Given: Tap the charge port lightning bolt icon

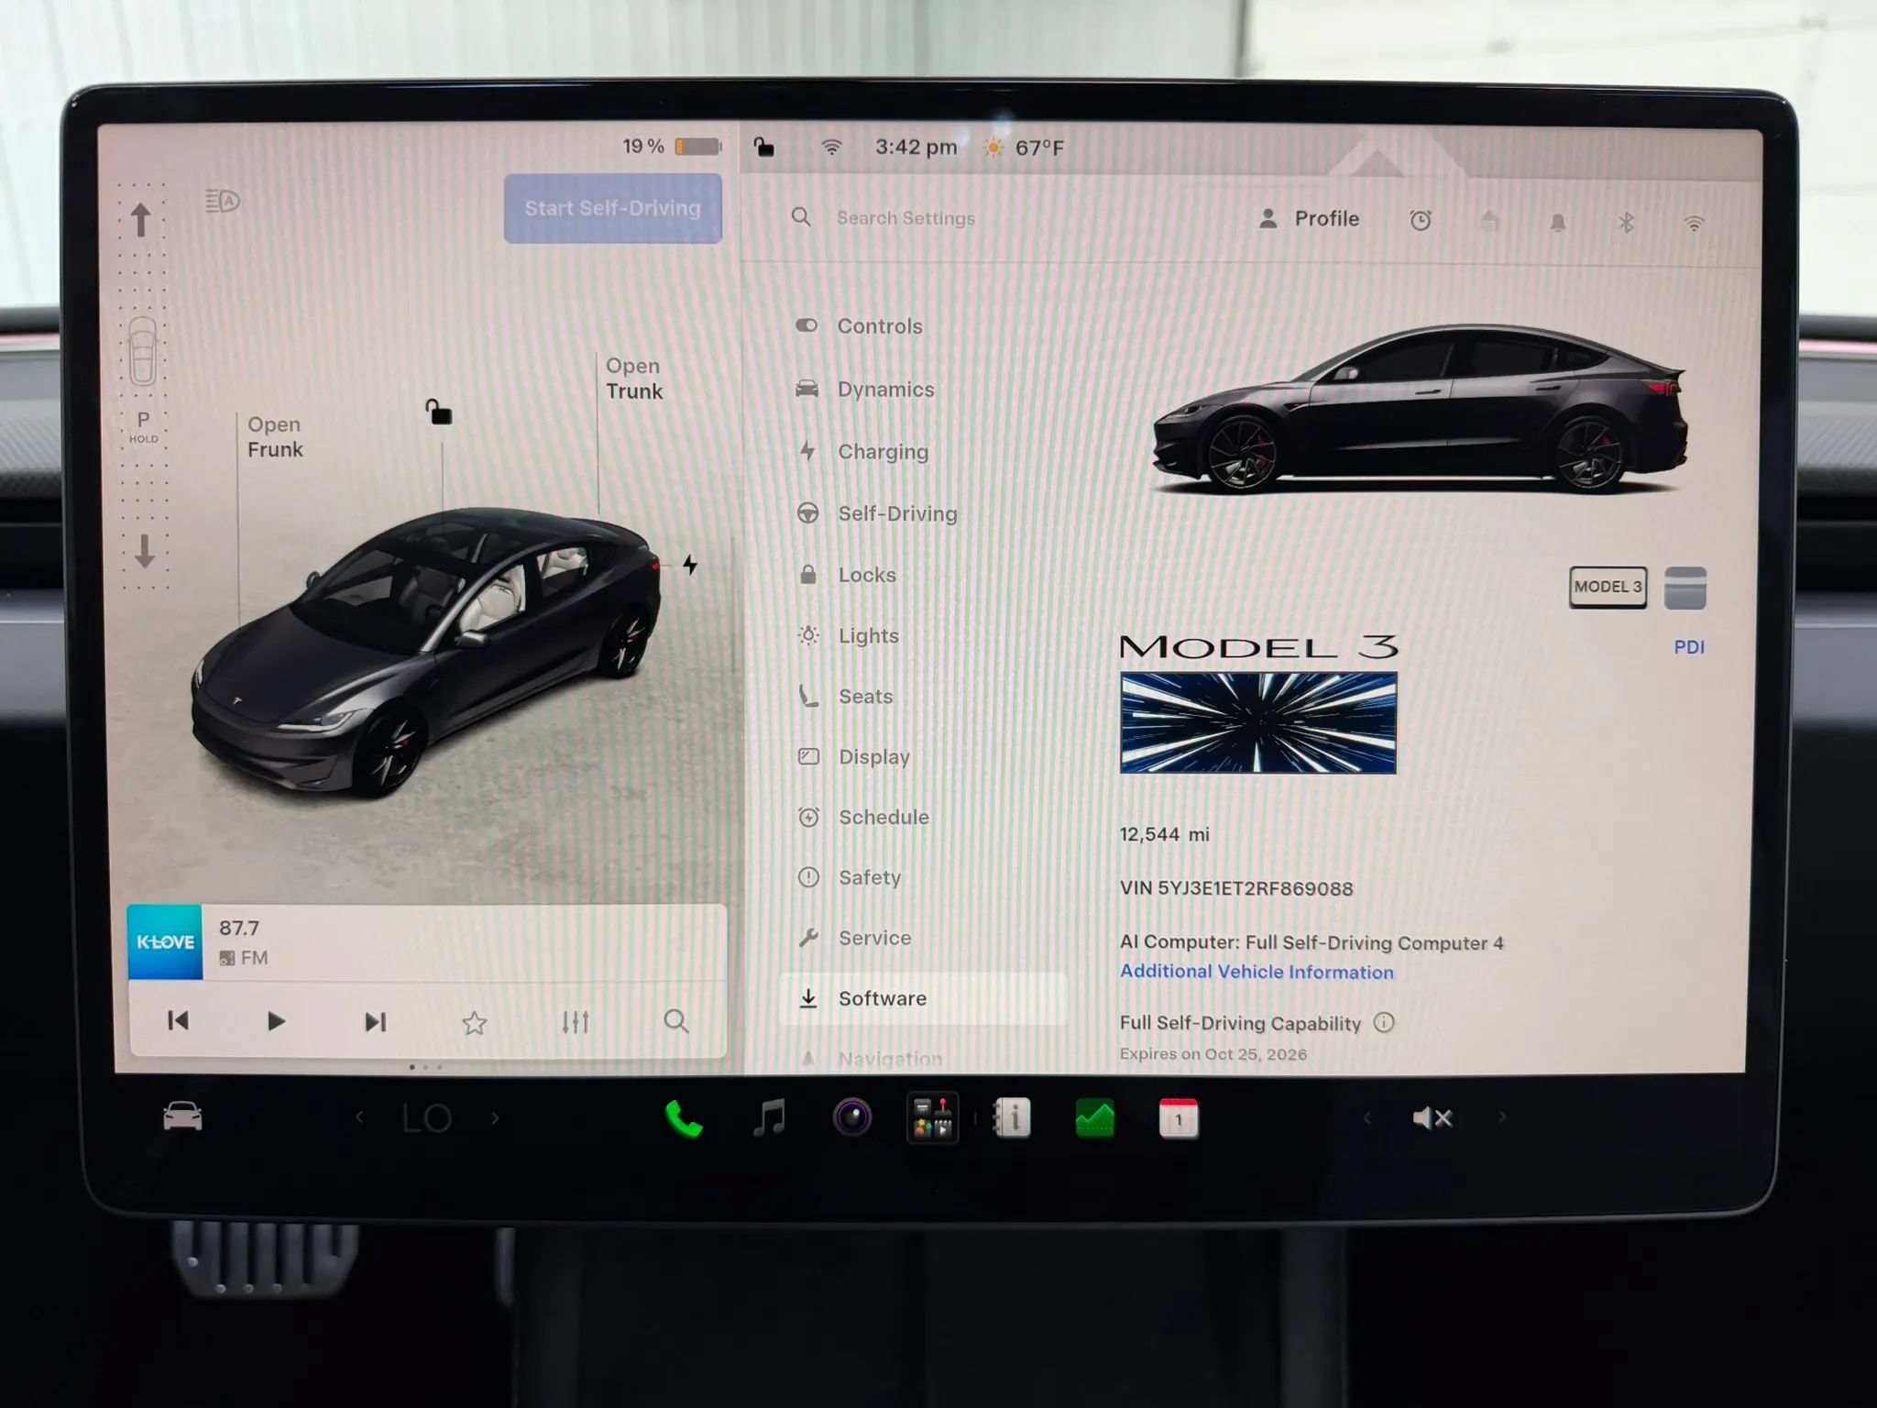Looking at the screenshot, I should pos(690,565).
